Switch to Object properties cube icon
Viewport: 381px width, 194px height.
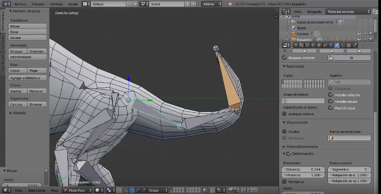coord(319,45)
